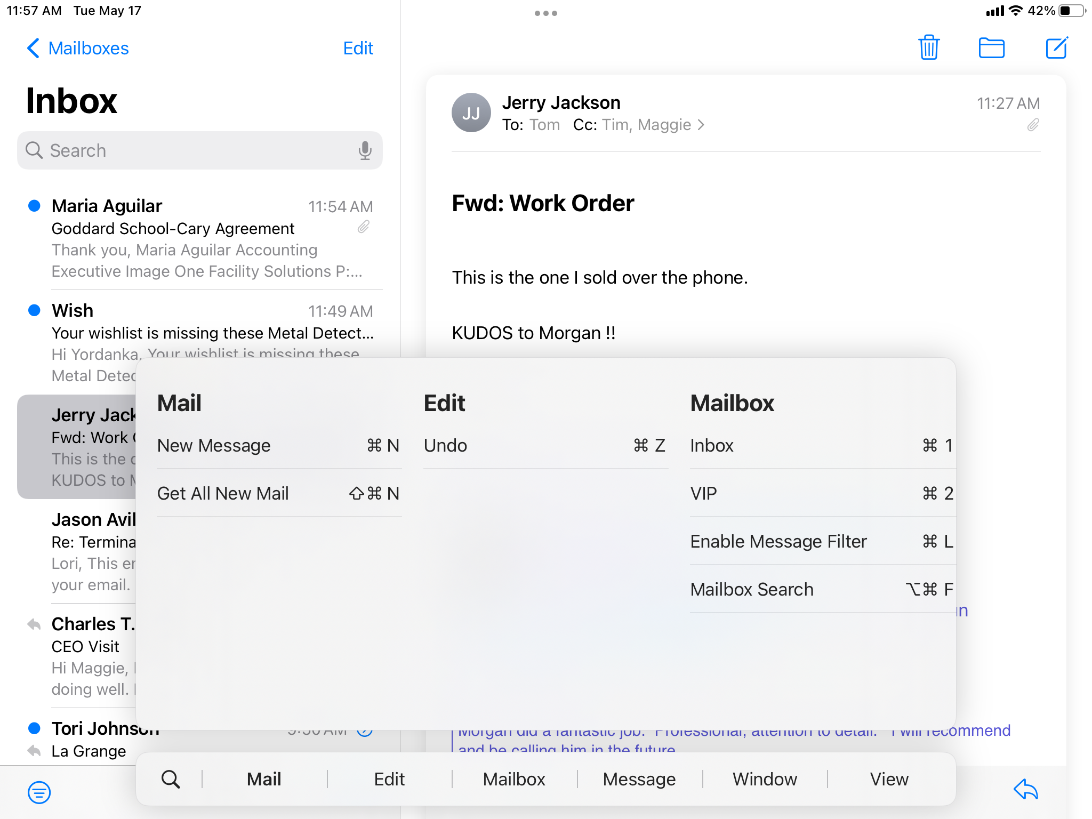This screenshot has width=1092, height=819.
Task: Tap the trash icon to delete message
Action: 928,48
